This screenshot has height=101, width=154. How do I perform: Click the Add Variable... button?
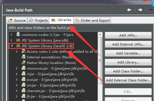(x=128, y=53)
